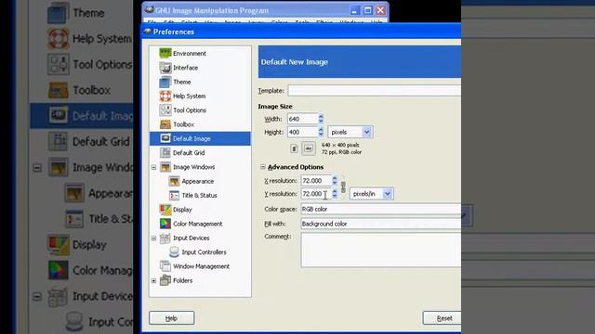Viewport: 595px width, 334px height.
Task: Open the Appearance sub-page icon
Action: [174, 181]
